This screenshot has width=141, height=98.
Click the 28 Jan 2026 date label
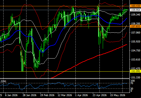[x=30, y=95]
